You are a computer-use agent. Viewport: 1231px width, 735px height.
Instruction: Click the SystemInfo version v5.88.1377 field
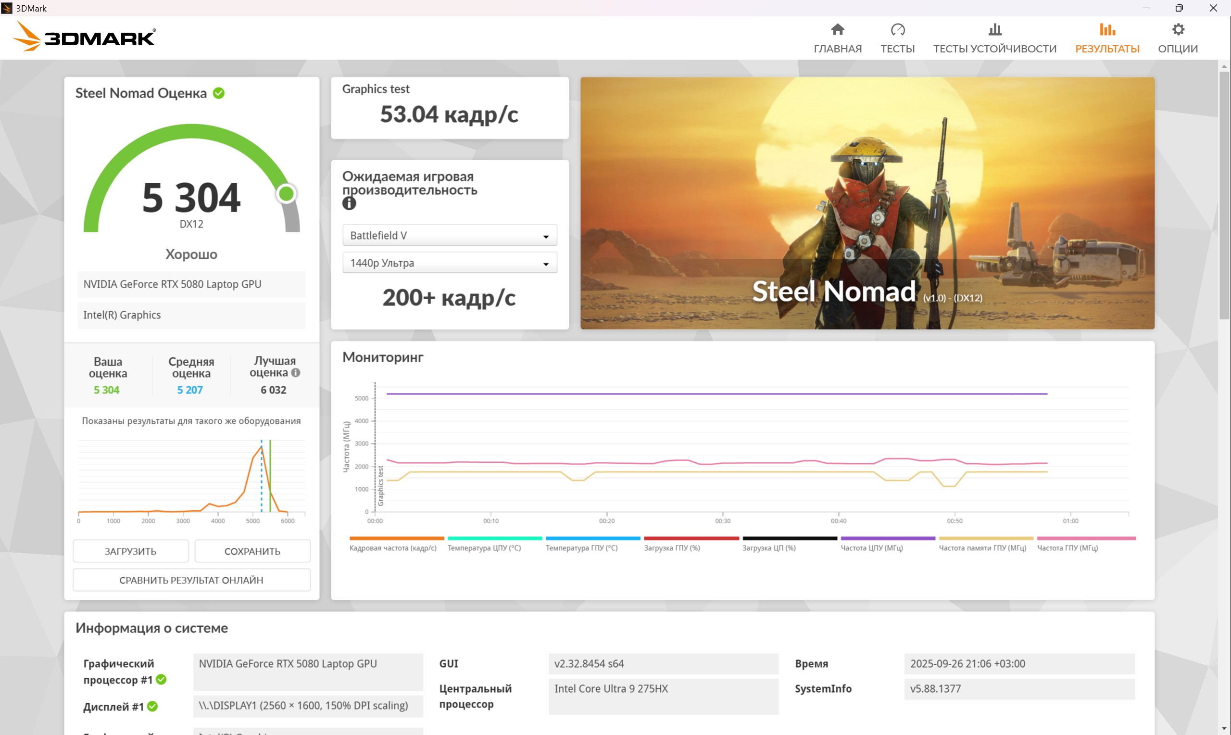pyautogui.click(x=1019, y=689)
